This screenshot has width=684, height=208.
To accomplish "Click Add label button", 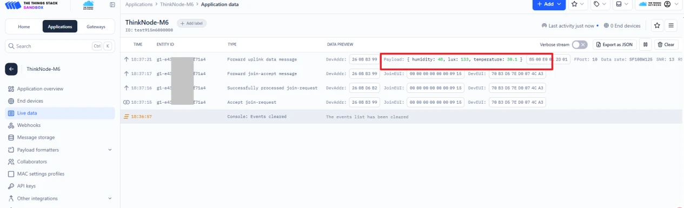I will pyautogui.click(x=191, y=23).
